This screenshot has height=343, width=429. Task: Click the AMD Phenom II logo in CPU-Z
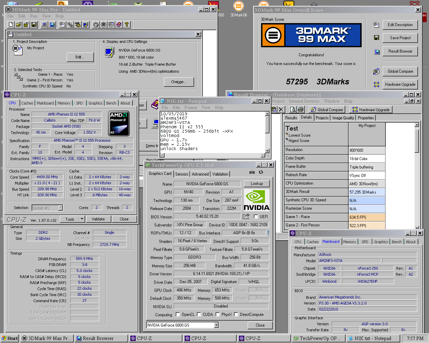119,123
